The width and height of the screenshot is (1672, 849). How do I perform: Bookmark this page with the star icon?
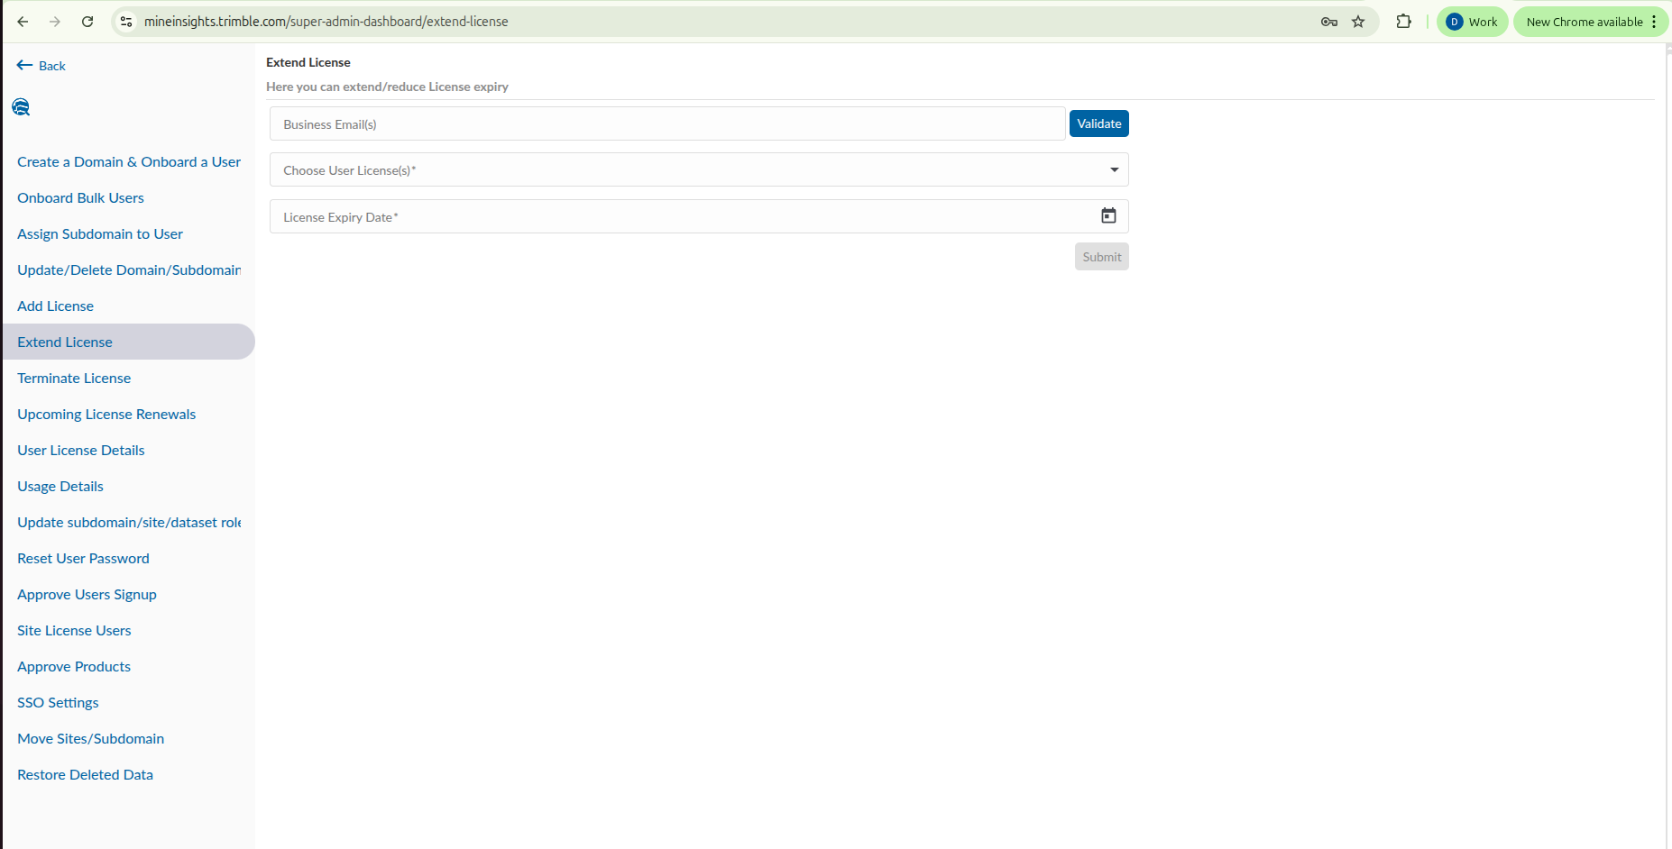click(x=1358, y=22)
